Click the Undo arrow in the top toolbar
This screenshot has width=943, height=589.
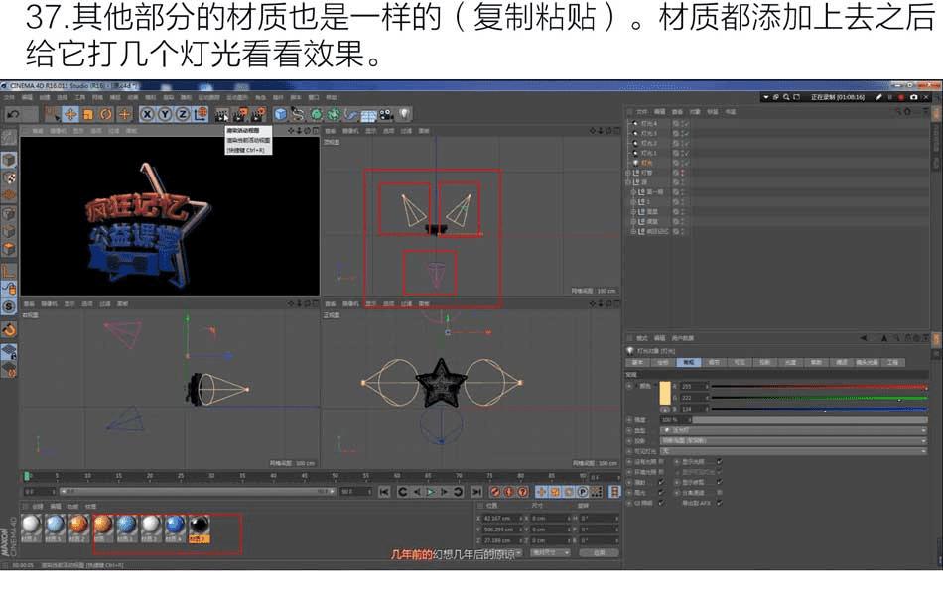(13, 114)
